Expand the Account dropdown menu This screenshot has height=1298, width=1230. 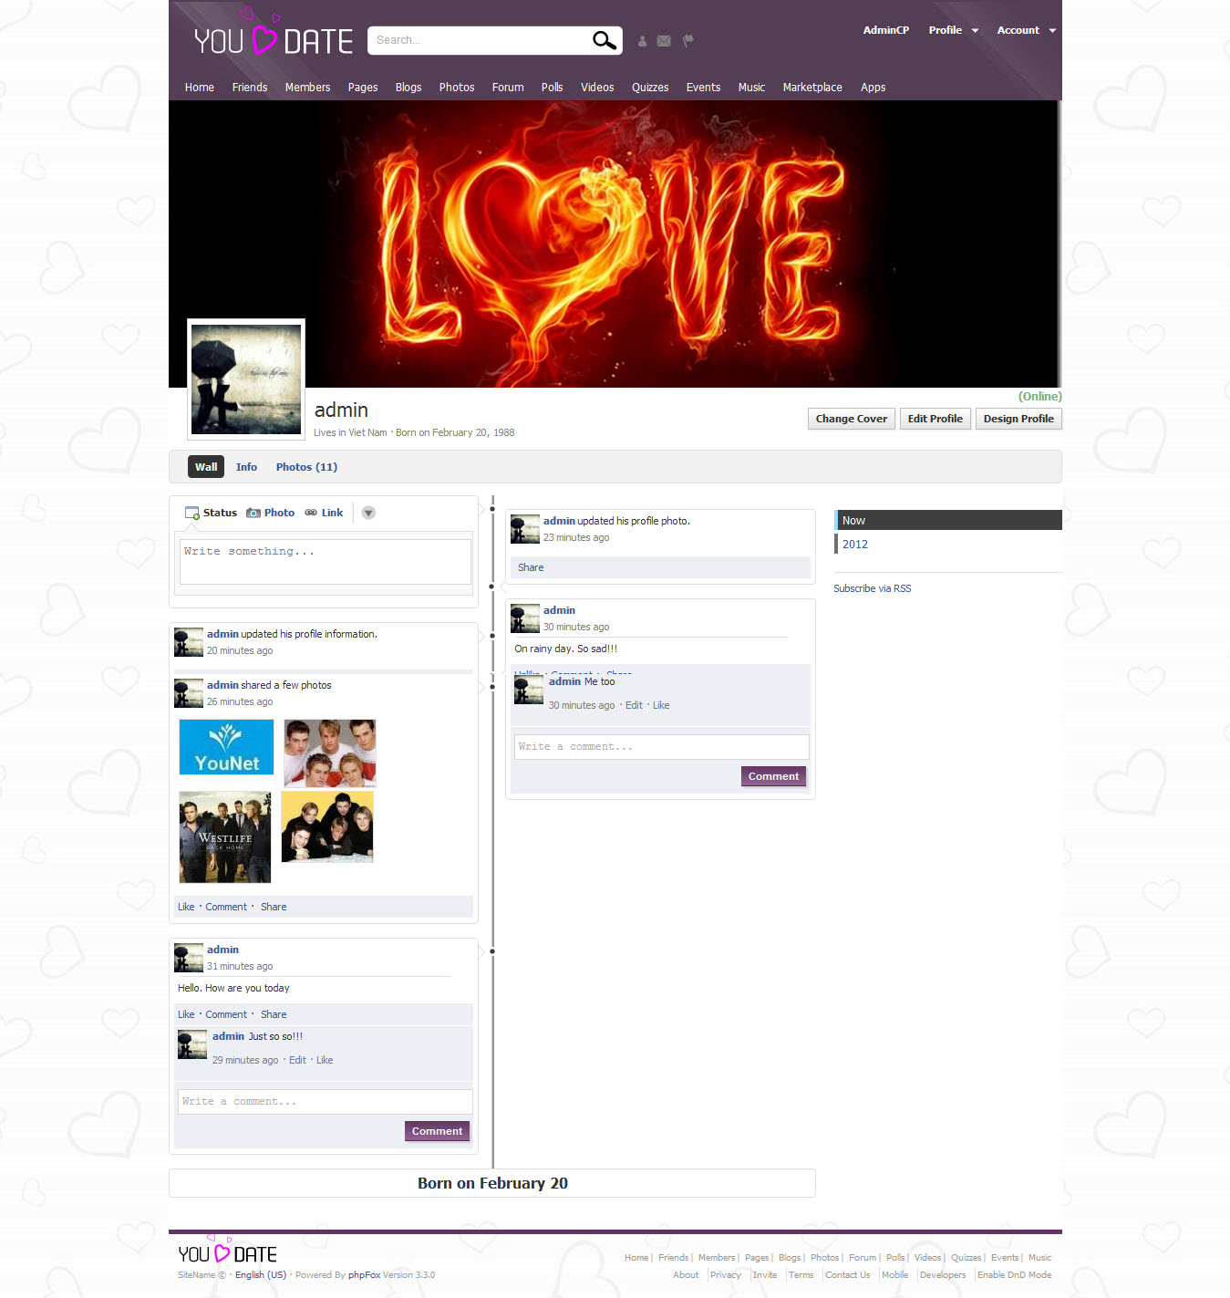(x=1027, y=30)
